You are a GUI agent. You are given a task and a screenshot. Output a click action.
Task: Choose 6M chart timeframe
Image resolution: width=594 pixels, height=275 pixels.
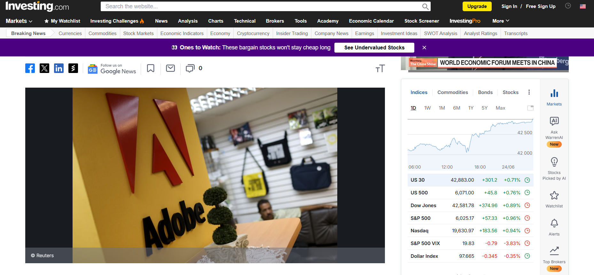coord(457,108)
